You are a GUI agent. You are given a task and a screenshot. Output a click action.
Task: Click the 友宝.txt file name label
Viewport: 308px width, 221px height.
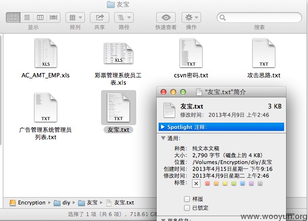118,129
